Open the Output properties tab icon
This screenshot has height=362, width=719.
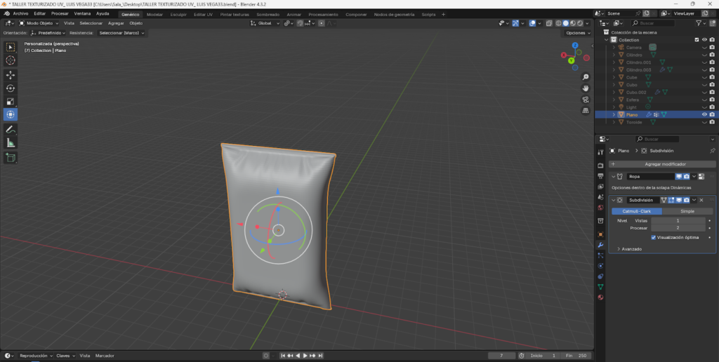pyautogui.click(x=600, y=176)
